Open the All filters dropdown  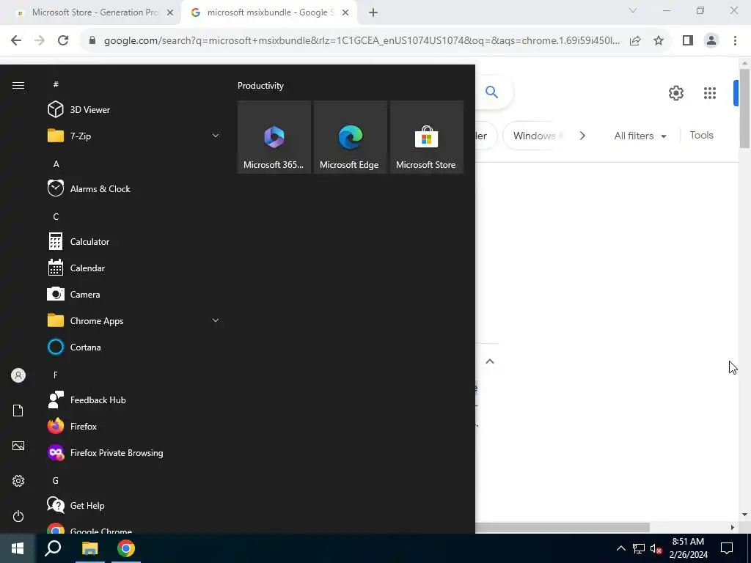click(640, 136)
